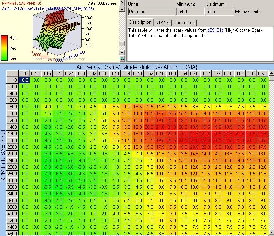Click the 3D chart scroll down arrow
The image size is (274, 236).
pyautogui.click(x=122, y=53)
